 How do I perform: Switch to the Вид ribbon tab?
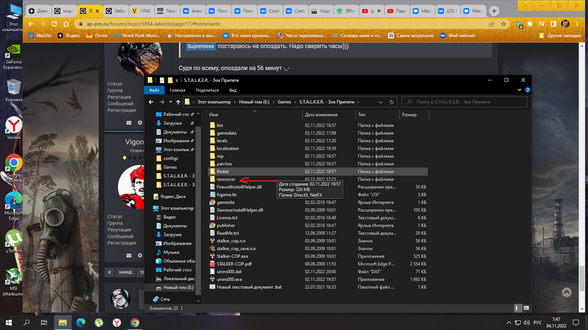(233, 90)
